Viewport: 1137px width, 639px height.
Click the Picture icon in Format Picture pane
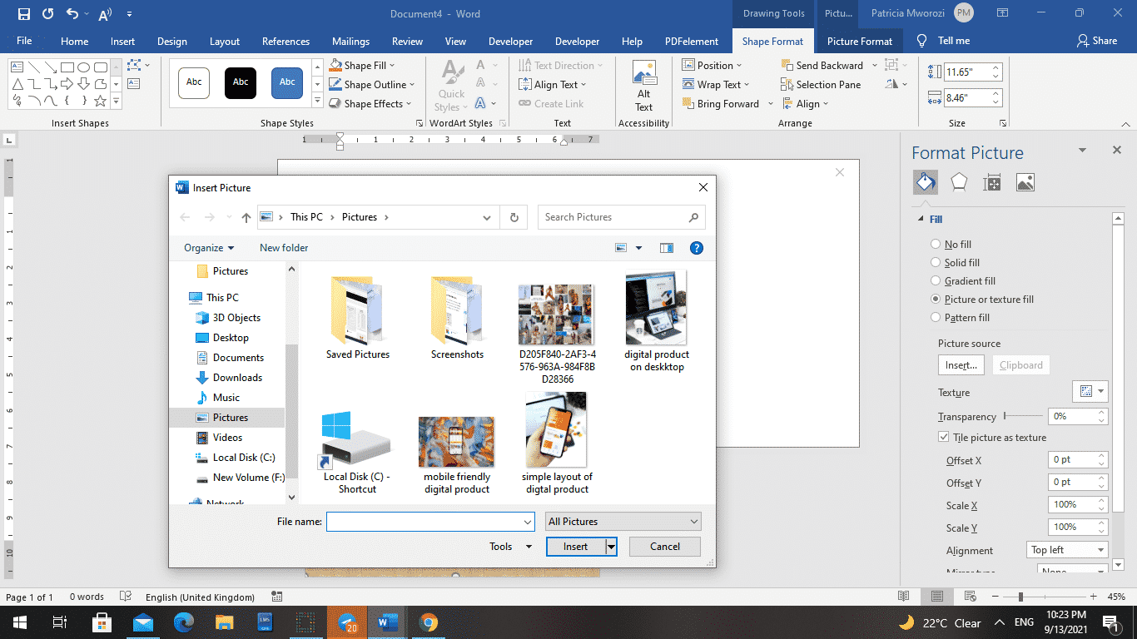(x=1025, y=181)
